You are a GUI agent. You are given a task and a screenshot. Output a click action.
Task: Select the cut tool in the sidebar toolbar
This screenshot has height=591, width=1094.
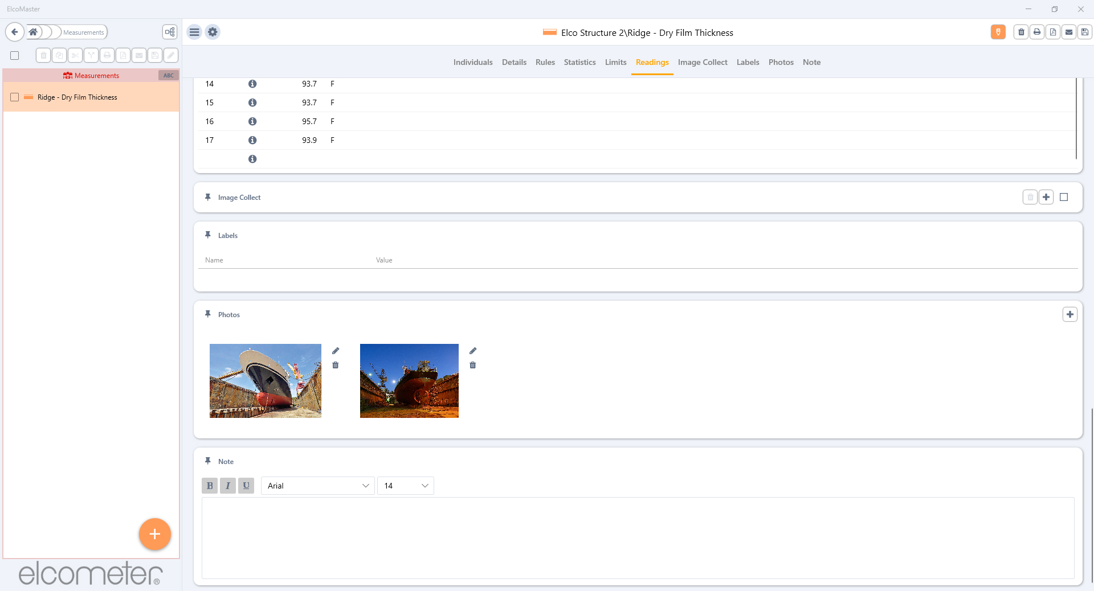pos(75,55)
